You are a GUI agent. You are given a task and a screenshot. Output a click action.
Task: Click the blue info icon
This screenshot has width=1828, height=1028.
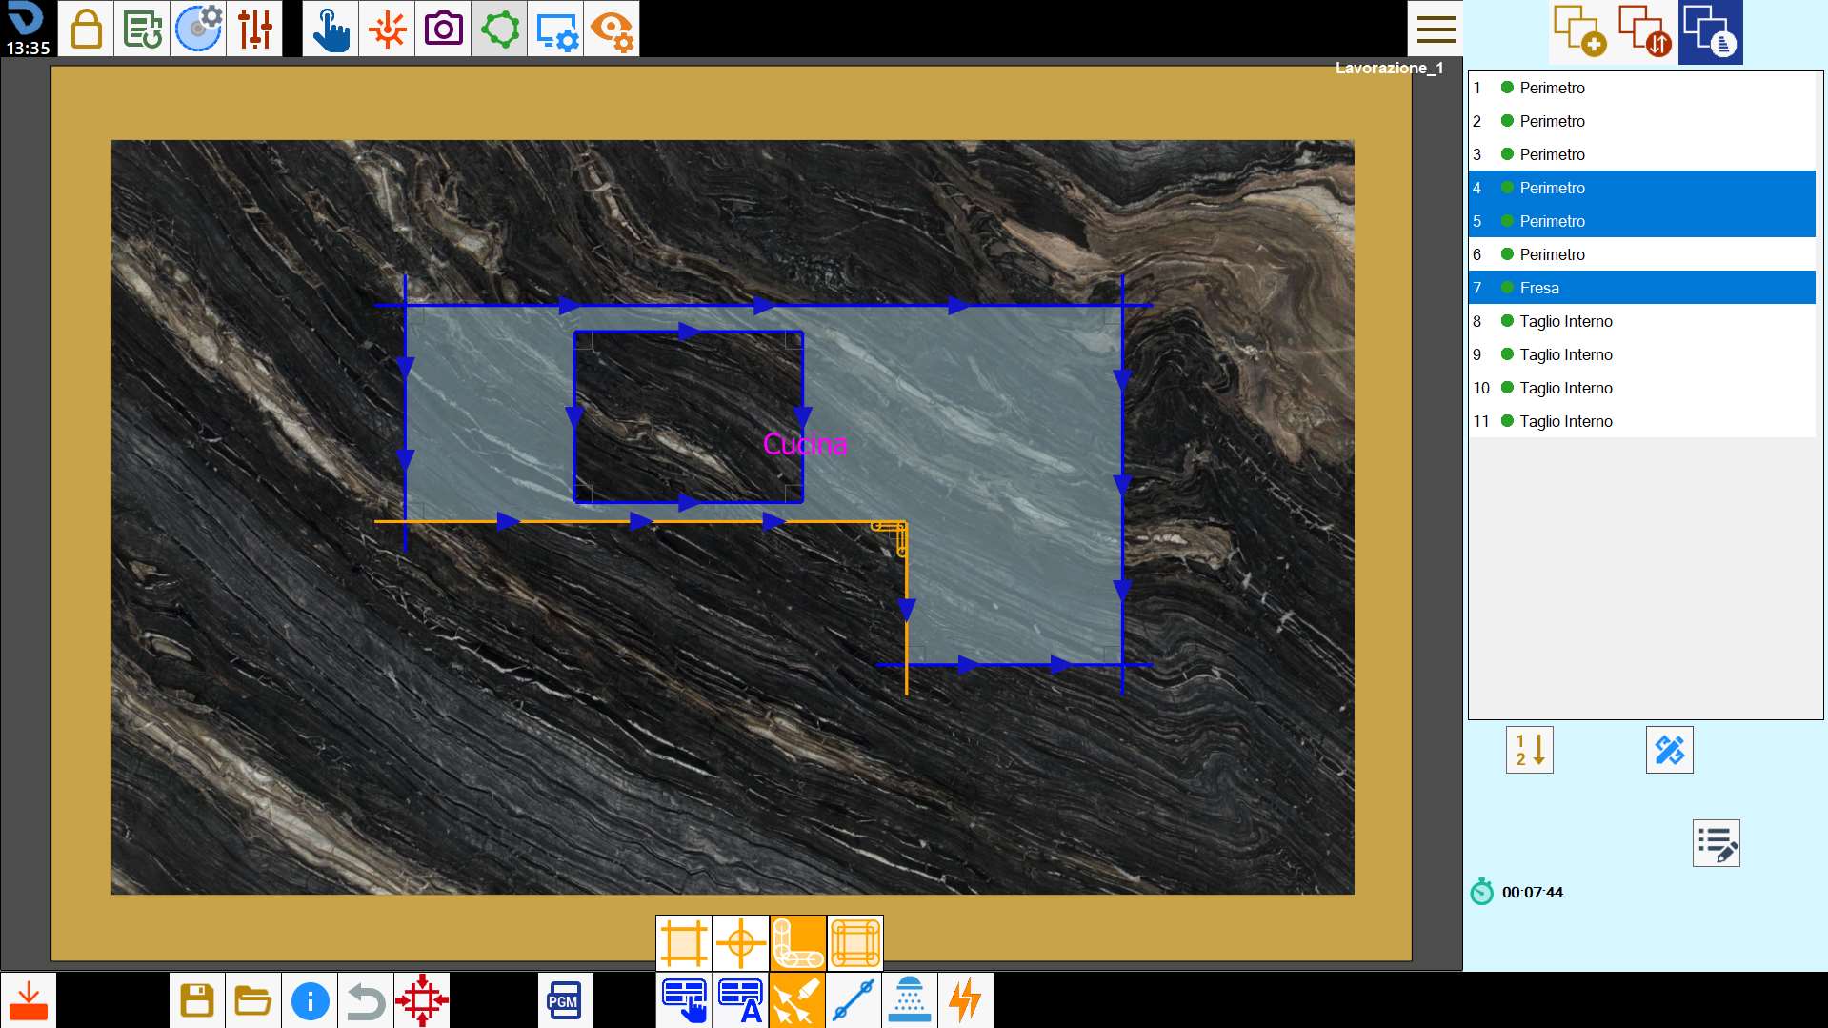tap(310, 1000)
